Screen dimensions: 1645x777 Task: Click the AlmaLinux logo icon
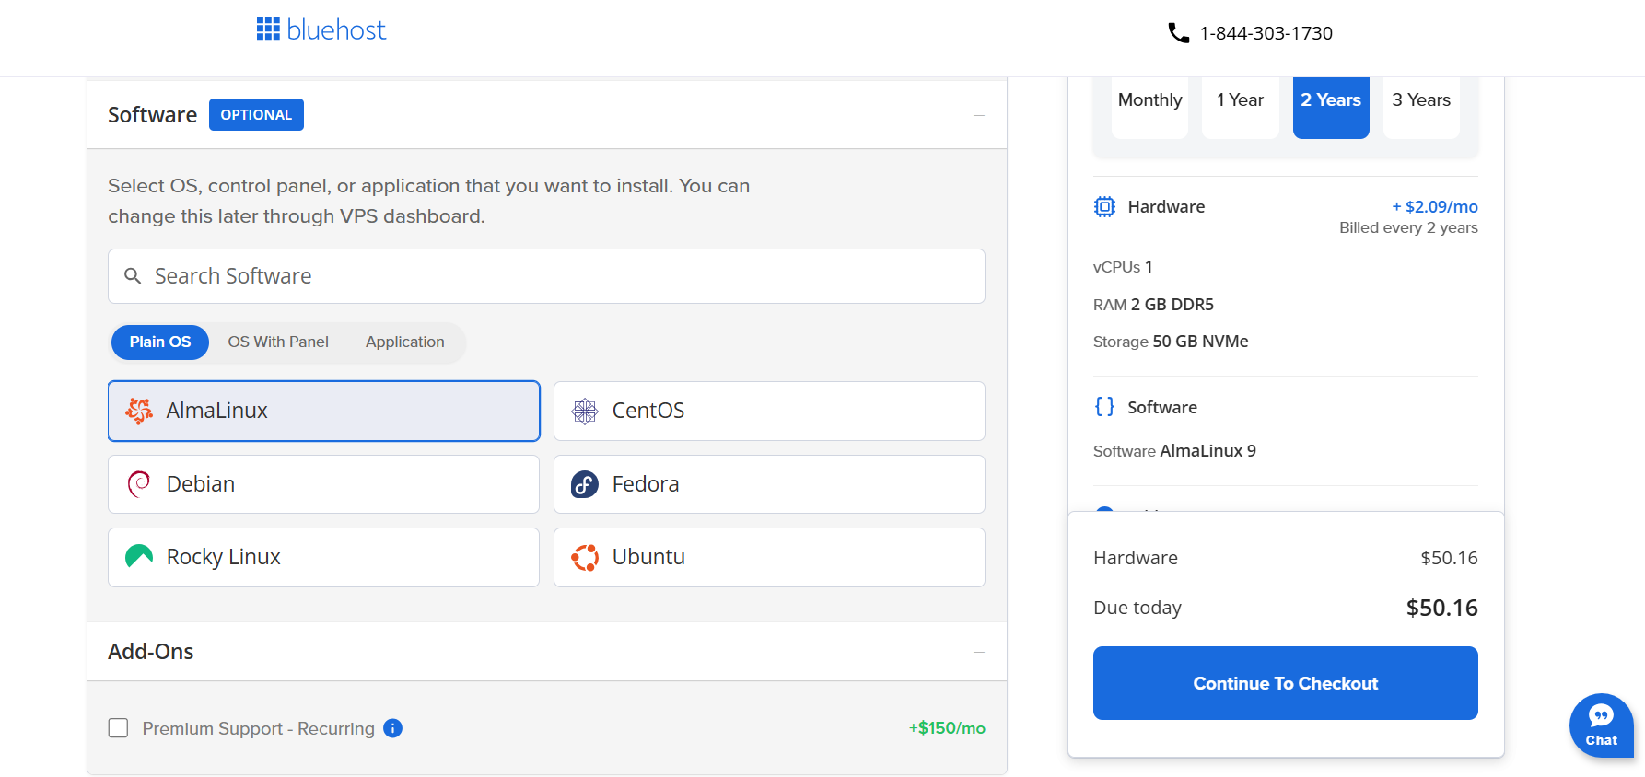click(139, 411)
